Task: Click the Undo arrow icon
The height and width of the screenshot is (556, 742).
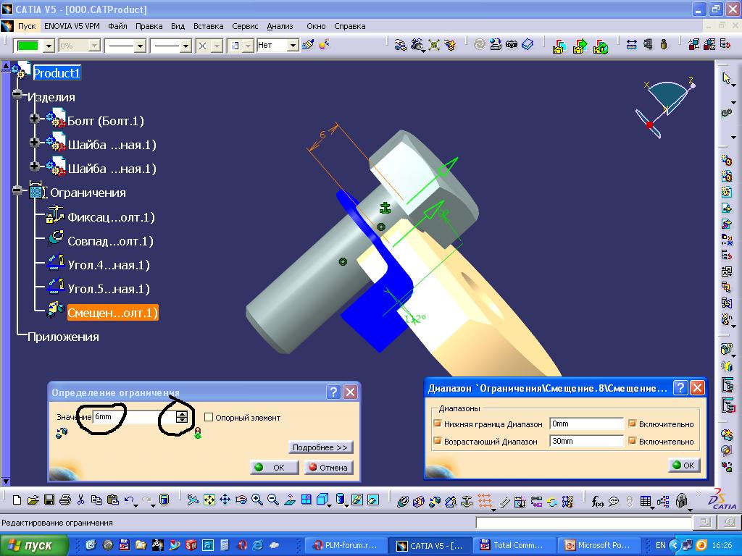Action: click(129, 500)
